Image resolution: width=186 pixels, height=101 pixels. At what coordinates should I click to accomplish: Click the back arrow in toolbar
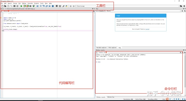pyautogui.click(x=71, y=6)
